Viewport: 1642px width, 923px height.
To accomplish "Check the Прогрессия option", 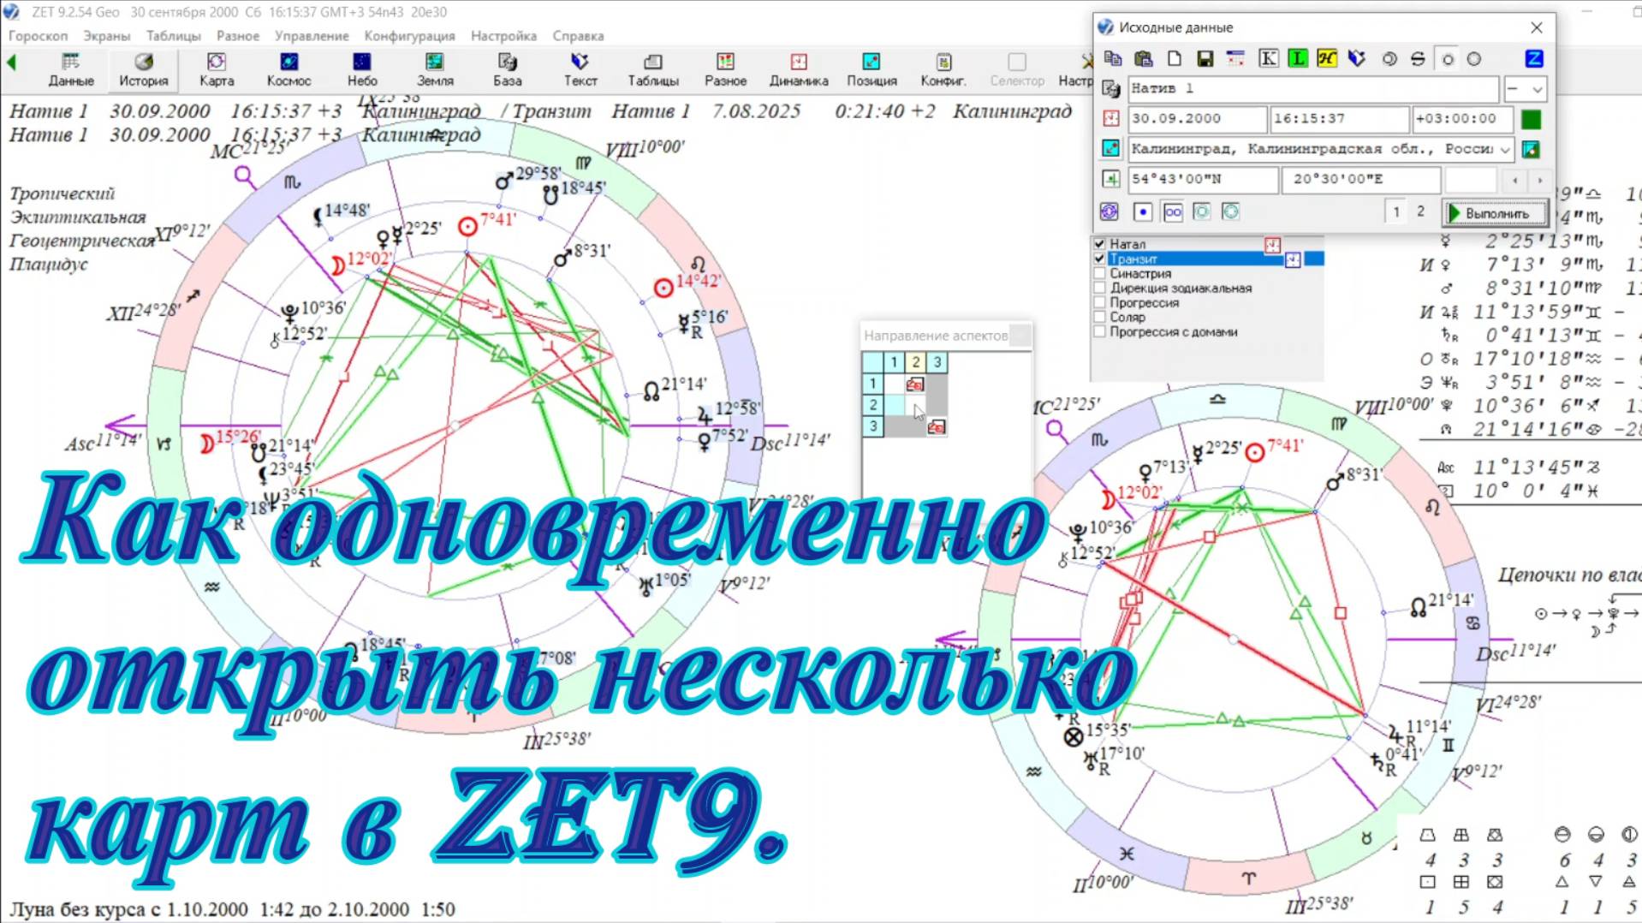I will tap(1099, 302).
